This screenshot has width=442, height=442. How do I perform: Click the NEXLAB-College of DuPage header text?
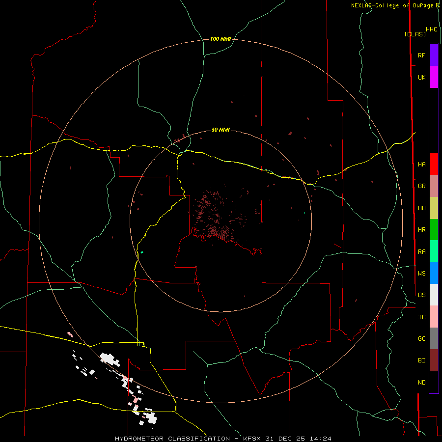[392, 5]
